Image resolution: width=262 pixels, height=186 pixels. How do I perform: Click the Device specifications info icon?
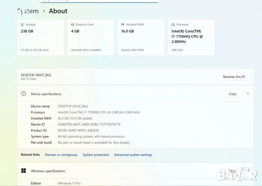tap(24, 94)
